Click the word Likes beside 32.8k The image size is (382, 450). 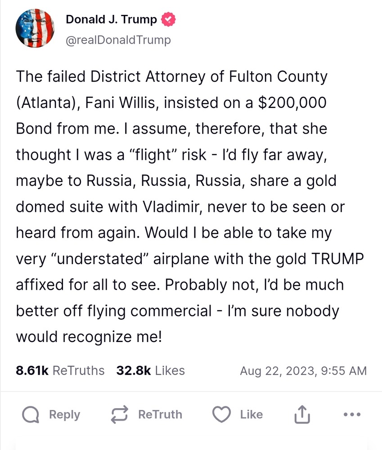(x=170, y=371)
